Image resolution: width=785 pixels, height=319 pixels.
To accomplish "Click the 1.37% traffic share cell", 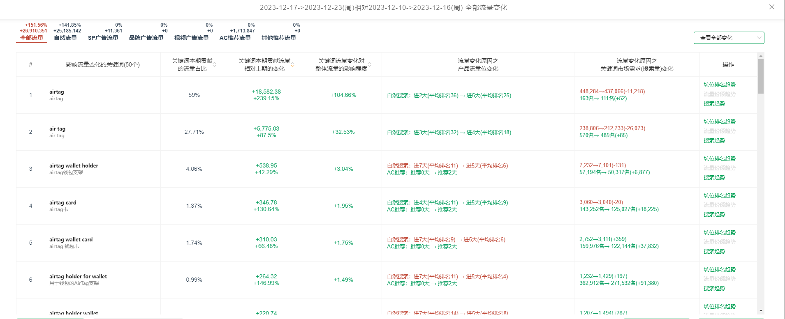I will 194,206.
